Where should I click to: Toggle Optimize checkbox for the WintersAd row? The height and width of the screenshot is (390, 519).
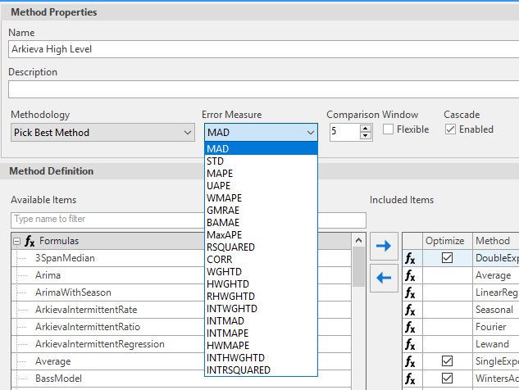447,378
